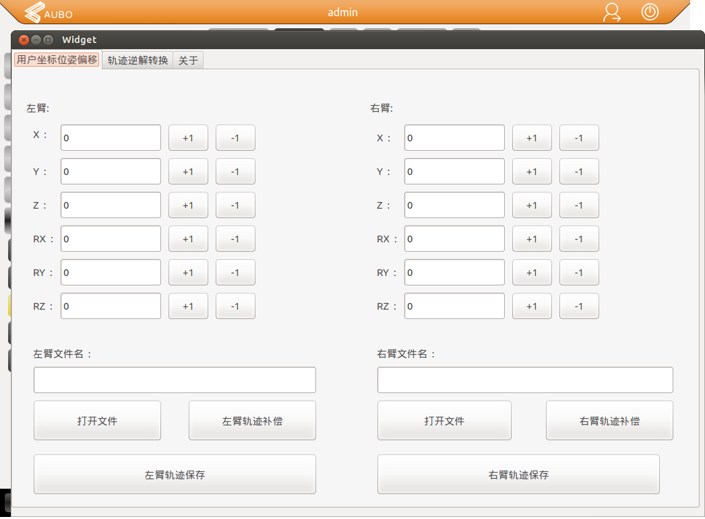Switch to 轨迹逆解转换 tab
The image size is (705, 519).
tap(137, 61)
